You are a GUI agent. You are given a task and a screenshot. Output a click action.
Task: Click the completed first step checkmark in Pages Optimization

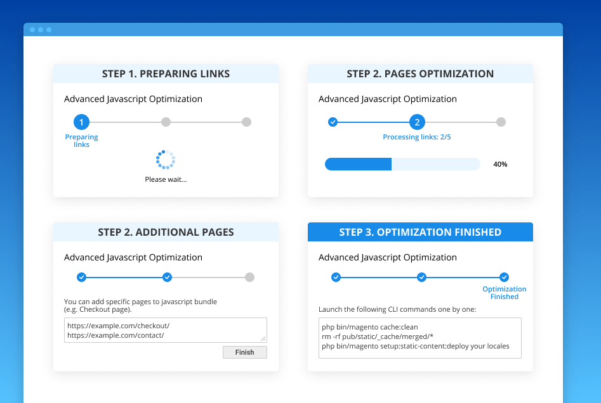coord(333,122)
